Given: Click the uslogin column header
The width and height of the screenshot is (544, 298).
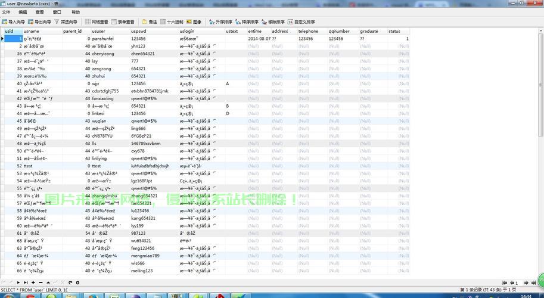Looking at the screenshot, I should 201,31.
